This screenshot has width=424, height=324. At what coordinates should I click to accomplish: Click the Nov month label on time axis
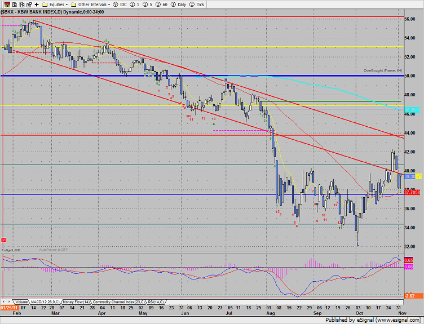402,313
